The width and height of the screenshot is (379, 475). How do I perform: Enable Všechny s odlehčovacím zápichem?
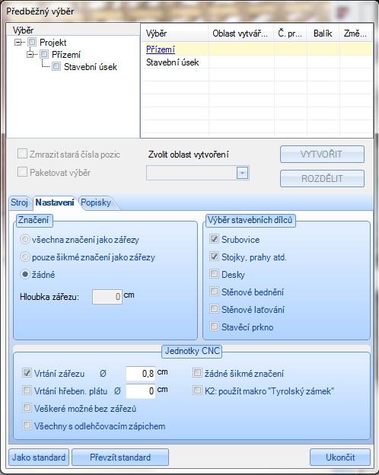pos(27,426)
